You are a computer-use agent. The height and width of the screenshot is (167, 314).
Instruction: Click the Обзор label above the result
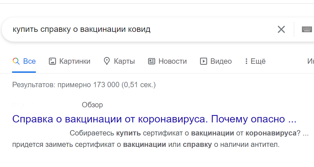pyautogui.click(x=92, y=105)
